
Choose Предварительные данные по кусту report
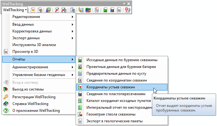click(x=122, y=73)
